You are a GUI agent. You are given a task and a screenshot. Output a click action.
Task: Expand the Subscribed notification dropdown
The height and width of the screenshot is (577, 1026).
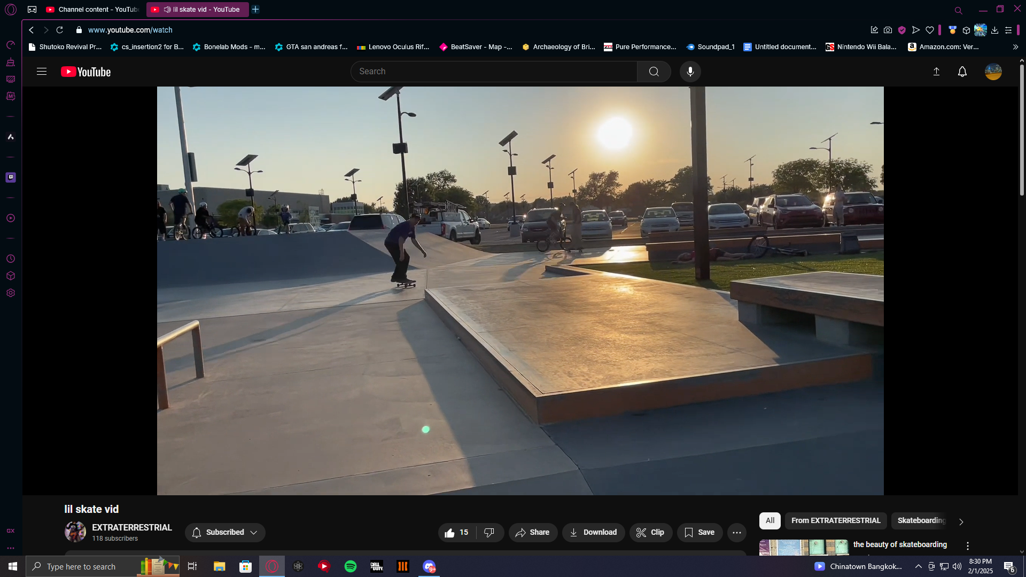click(225, 533)
